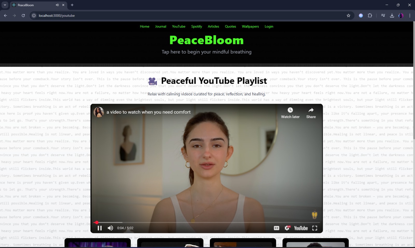This screenshot has width=415, height=248.
Task: Click the Peaceful YouTube Playlist heading
Action: pyautogui.click(x=214, y=81)
